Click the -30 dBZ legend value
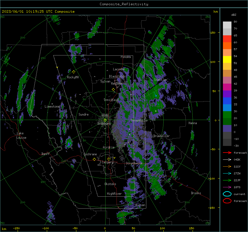 [x=236, y=146]
